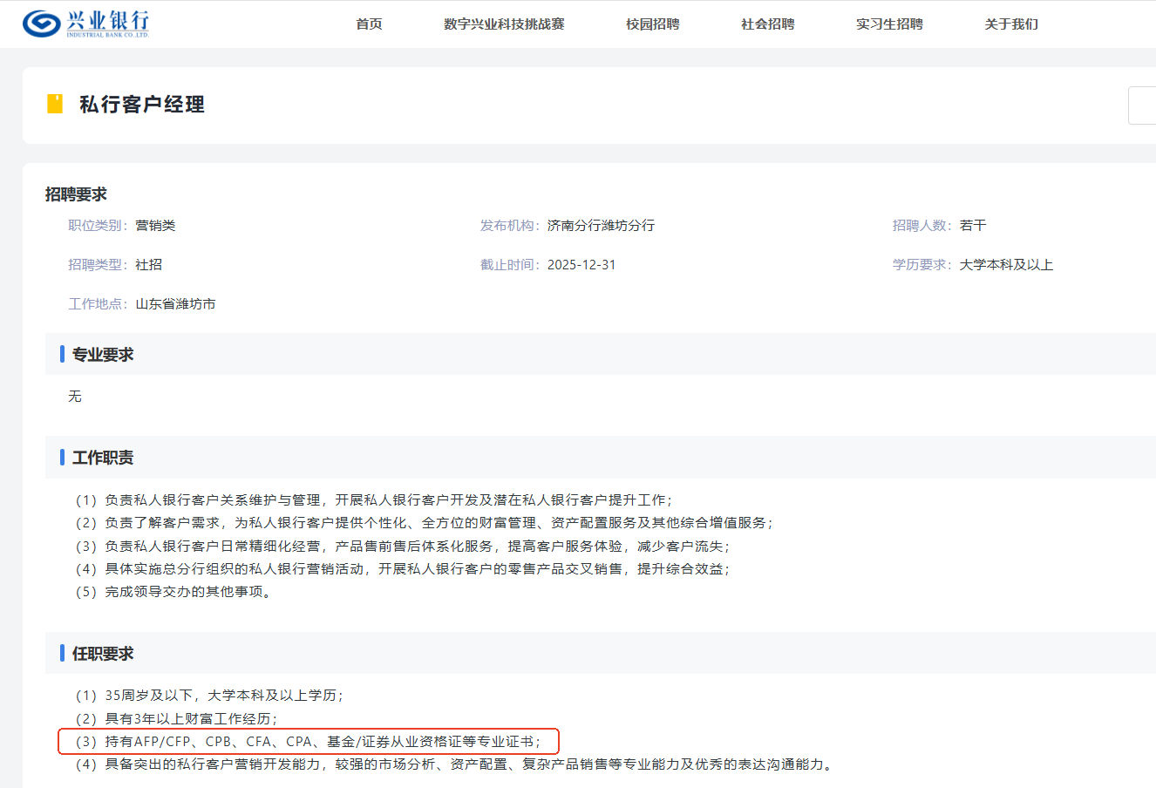Click the blue bar marker beside 专业要求
Screen dimensions: 1156x788
point(62,354)
